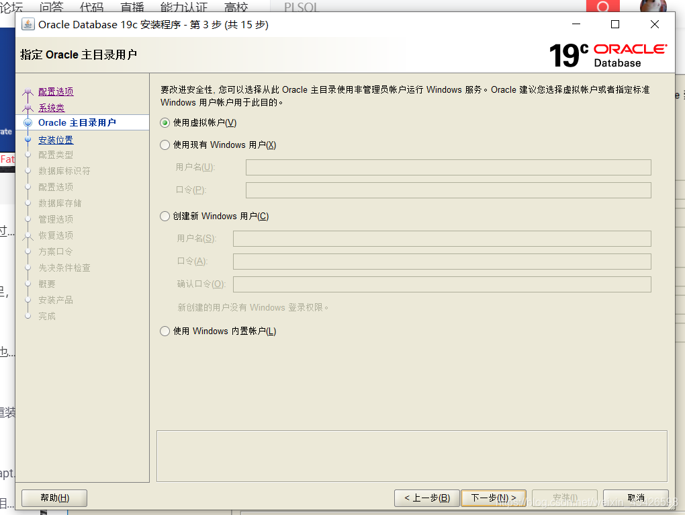This screenshot has width=685, height=515.
Task: Click the 指定 Oracle 主目录用户 page heading
Action: pyautogui.click(x=79, y=54)
